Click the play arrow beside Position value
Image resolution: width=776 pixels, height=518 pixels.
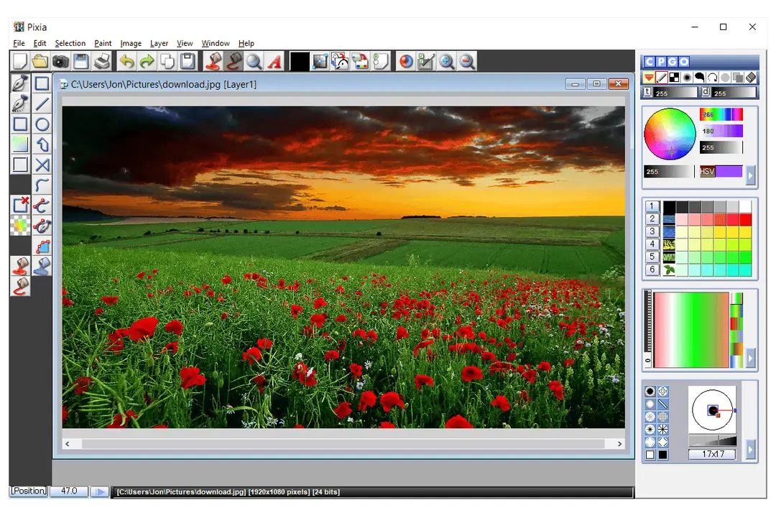tap(101, 491)
